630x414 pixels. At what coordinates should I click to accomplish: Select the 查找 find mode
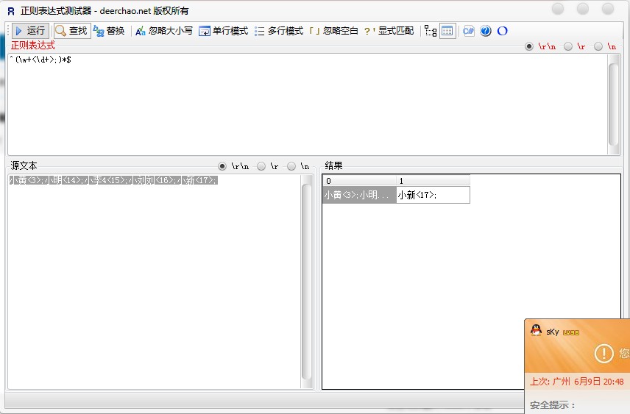click(x=72, y=31)
